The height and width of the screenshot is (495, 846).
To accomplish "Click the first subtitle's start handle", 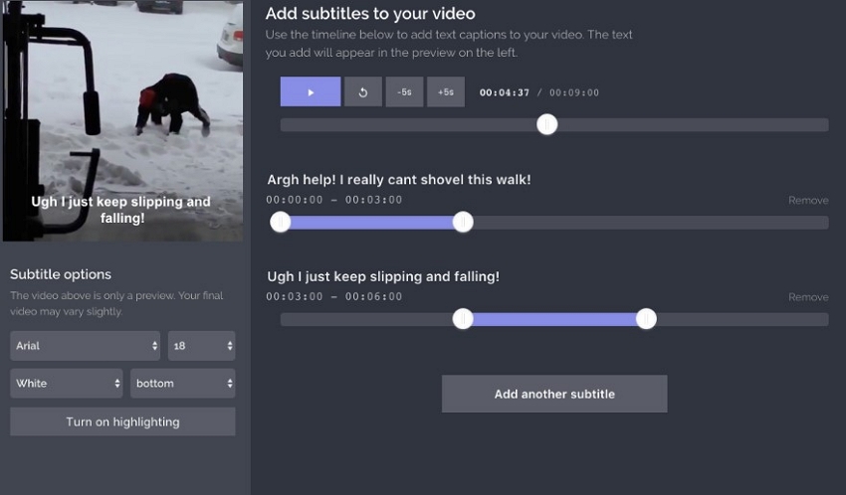I will coord(281,222).
